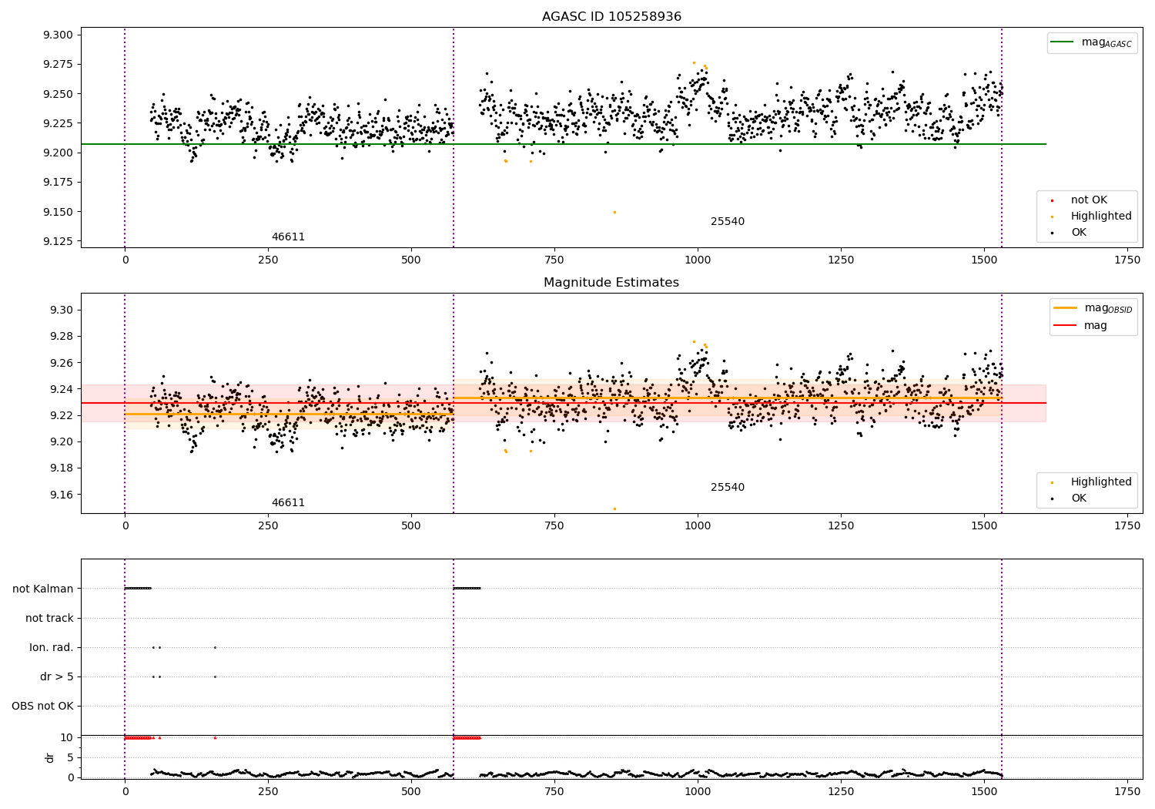The image size is (1155, 809).
Task: Select 'OK' legend entry in Magnitude Estimates plot
Action: click(1079, 498)
